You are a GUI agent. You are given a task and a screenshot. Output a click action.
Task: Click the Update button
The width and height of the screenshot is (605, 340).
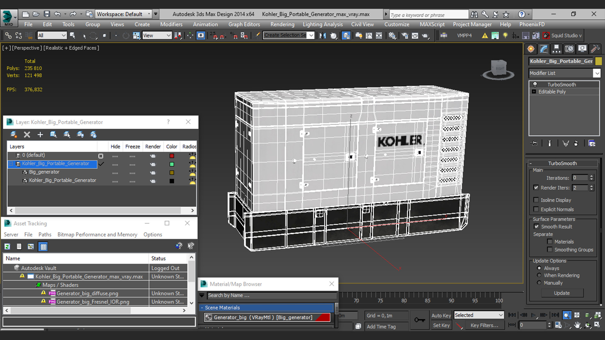tap(562, 293)
